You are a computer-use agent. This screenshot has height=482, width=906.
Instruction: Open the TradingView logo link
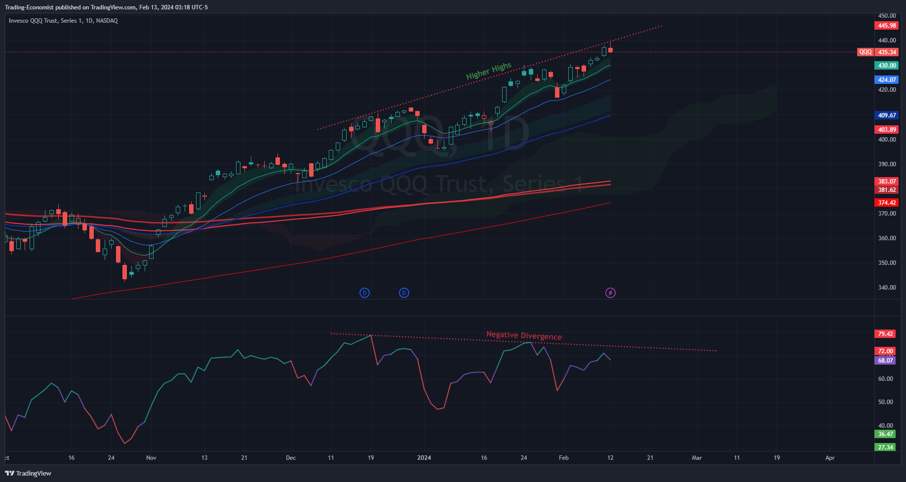[x=28, y=473]
